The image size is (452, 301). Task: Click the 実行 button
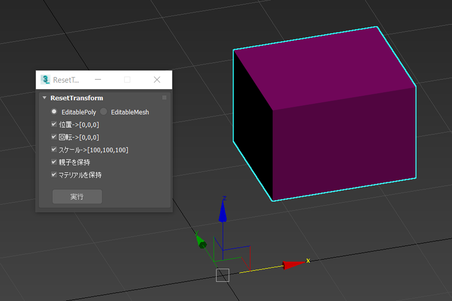tap(77, 197)
